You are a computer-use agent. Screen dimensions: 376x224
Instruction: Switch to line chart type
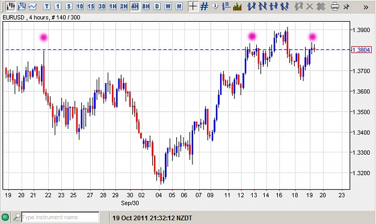click(32, 7)
